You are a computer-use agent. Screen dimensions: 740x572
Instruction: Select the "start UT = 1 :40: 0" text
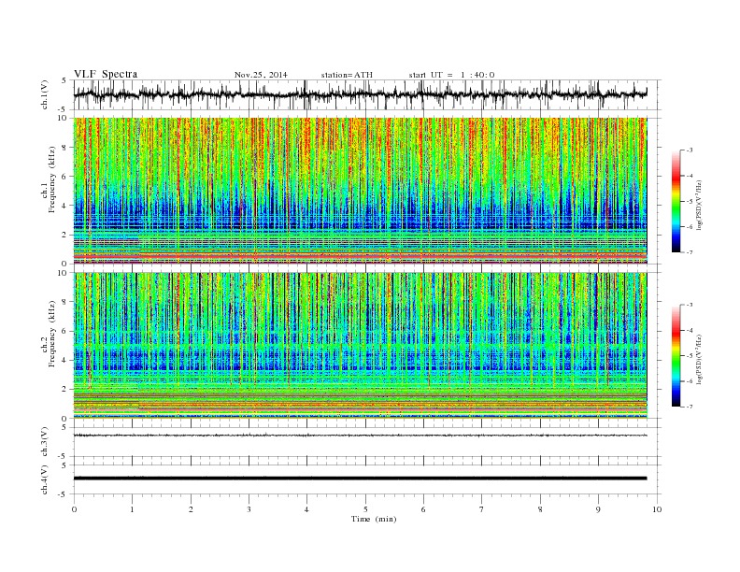pos(451,75)
